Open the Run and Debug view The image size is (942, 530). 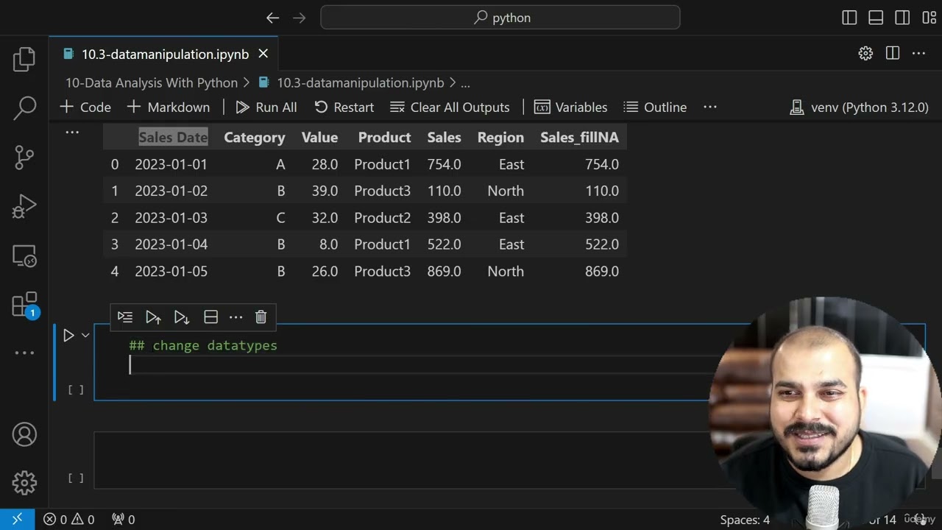[24, 206]
